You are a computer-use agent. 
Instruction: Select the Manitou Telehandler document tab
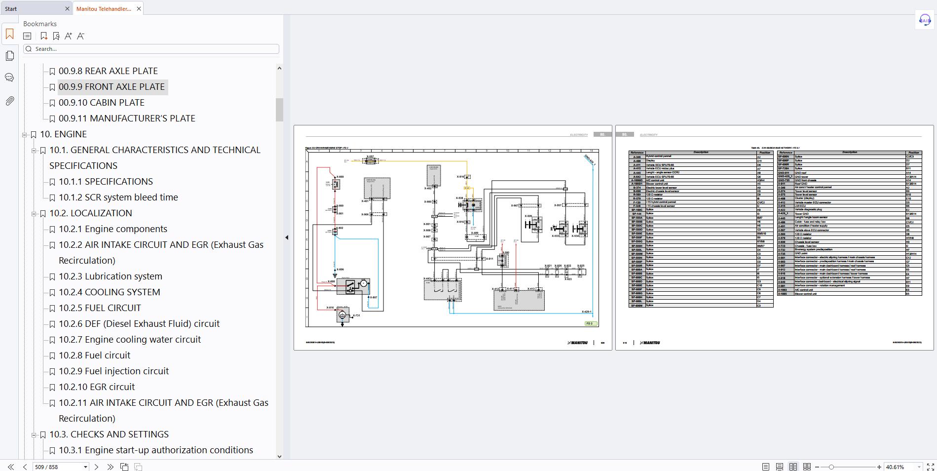coord(104,8)
